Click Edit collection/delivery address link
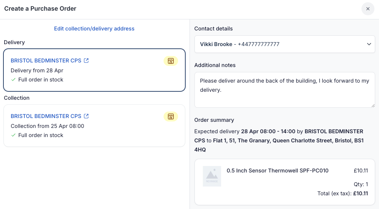Screen dimensions: 379x209 [94, 29]
